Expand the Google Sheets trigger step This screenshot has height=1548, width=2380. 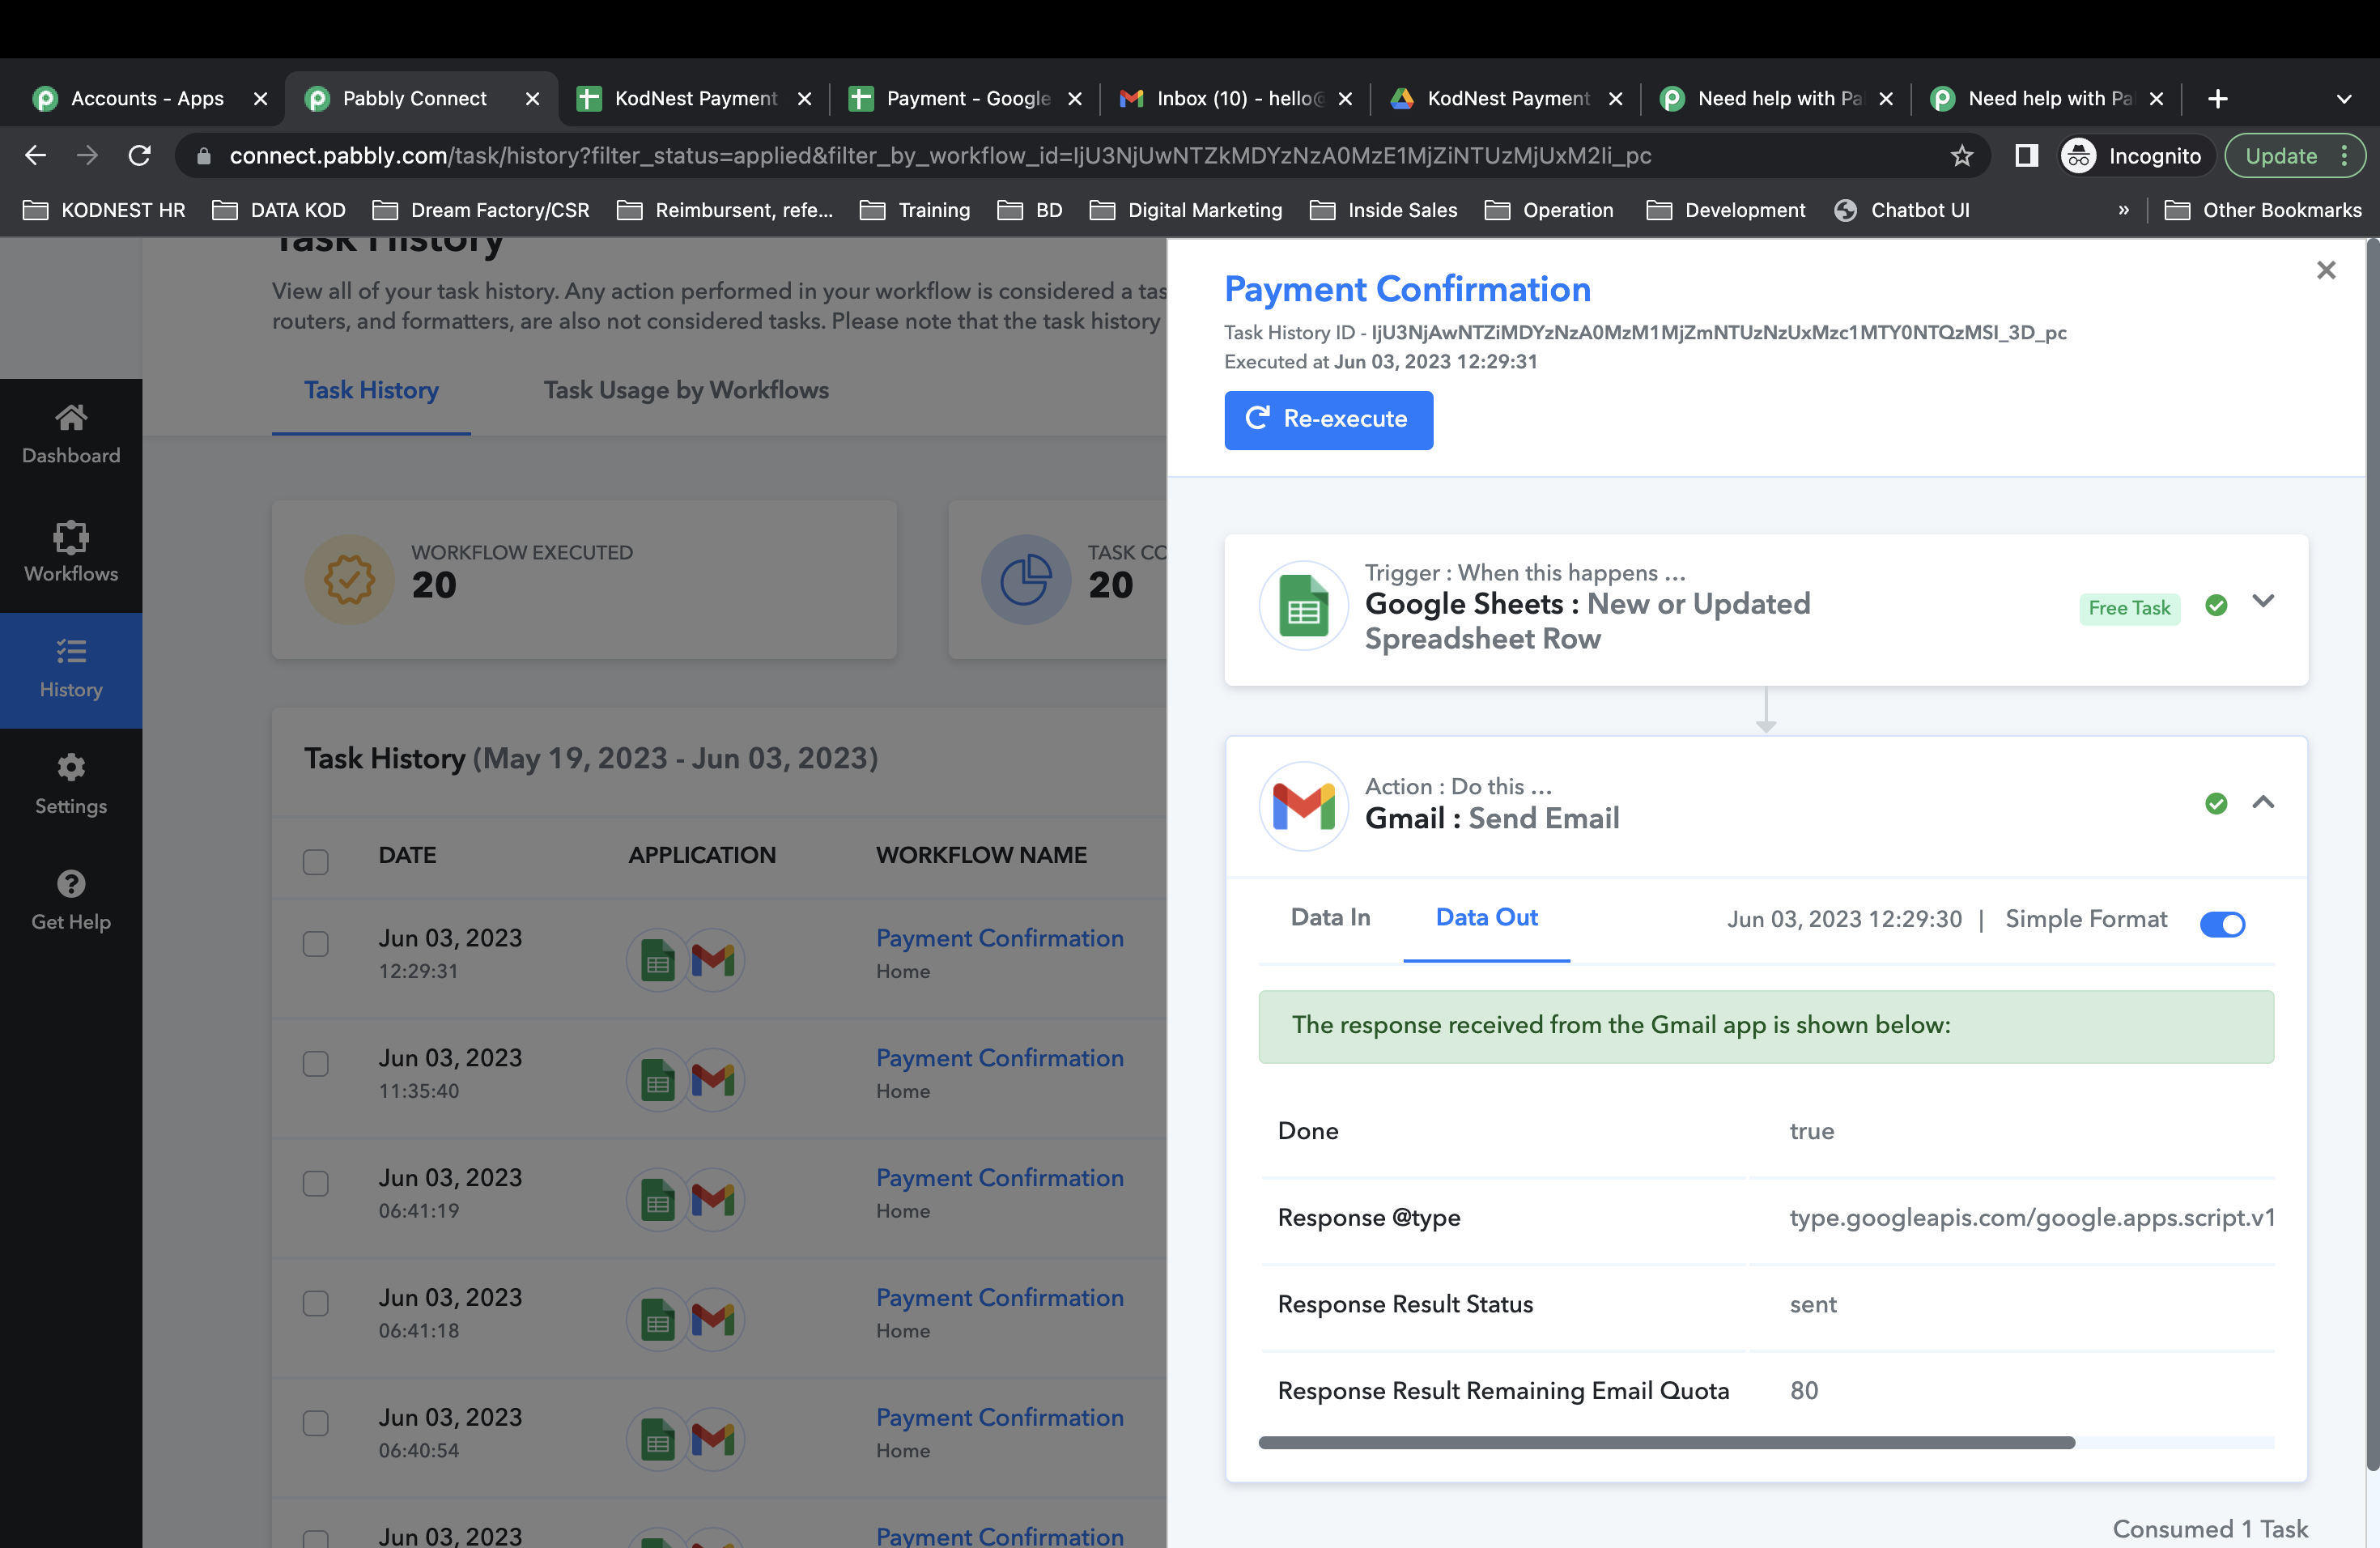pos(2263,601)
